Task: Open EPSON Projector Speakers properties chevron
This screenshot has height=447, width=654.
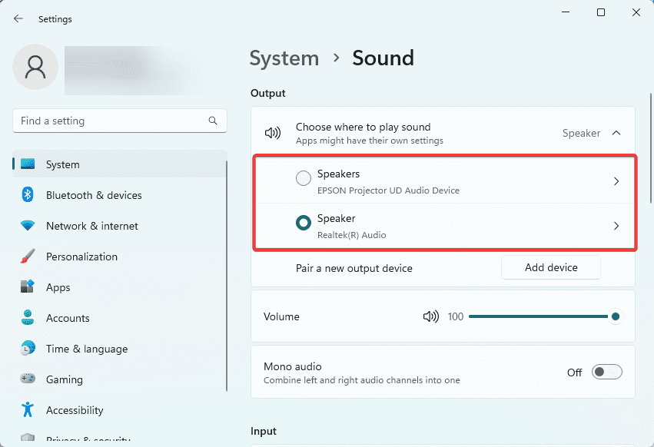Action: coord(616,181)
